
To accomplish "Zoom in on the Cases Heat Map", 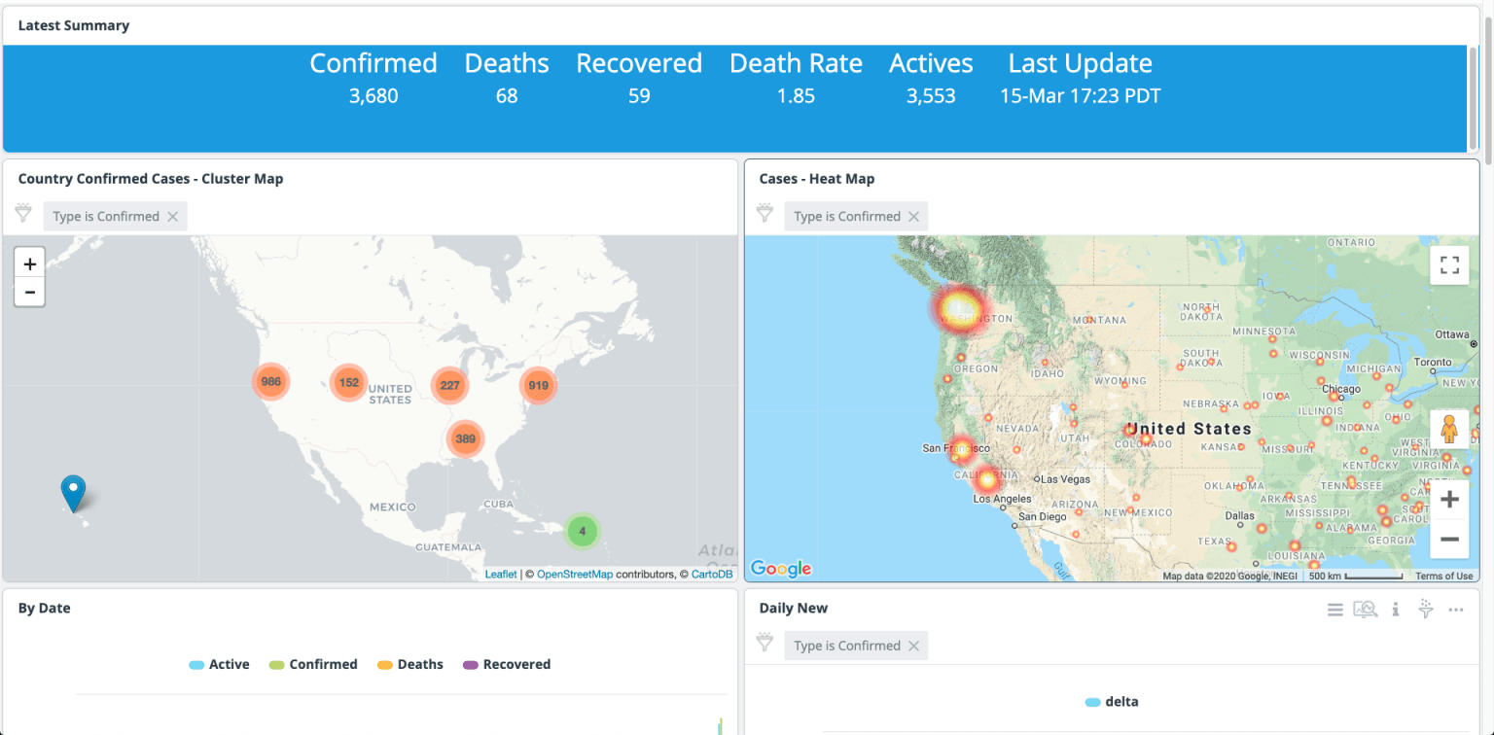I will click(x=1449, y=498).
